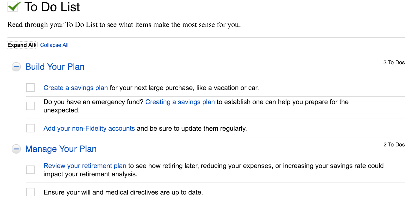The width and height of the screenshot is (413, 212).
Task: Check the savings plan for large purchase box
Action: click(30, 87)
